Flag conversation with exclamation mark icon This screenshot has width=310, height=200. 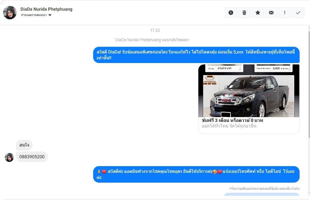point(284,13)
